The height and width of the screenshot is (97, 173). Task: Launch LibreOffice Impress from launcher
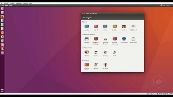[x=2, y=29]
